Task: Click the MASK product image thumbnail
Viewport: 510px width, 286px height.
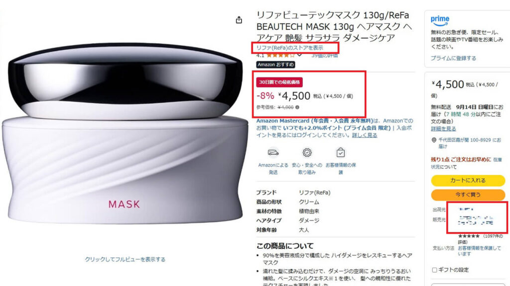Action: pyautogui.click(x=125, y=134)
